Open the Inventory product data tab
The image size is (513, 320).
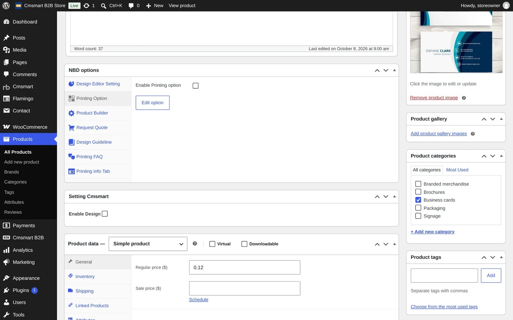click(98, 276)
